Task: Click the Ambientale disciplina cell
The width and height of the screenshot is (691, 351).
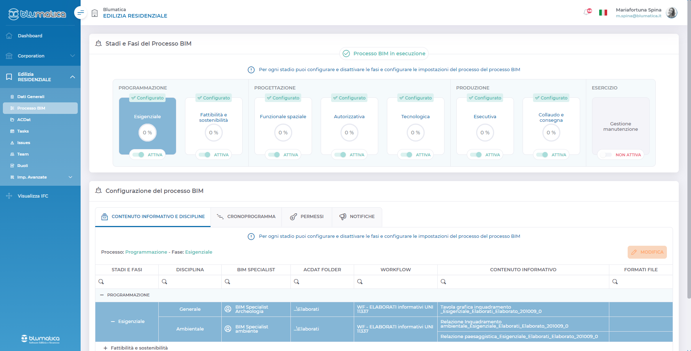Action: (190, 329)
